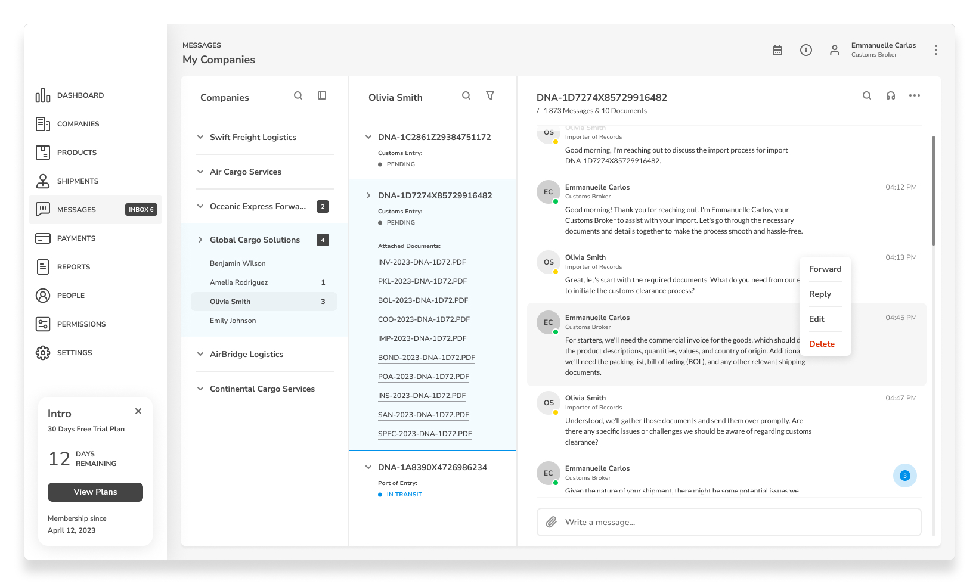The image size is (979, 584).
Task: Expand Oceanic Express Forwarding company
Action: pos(200,206)
